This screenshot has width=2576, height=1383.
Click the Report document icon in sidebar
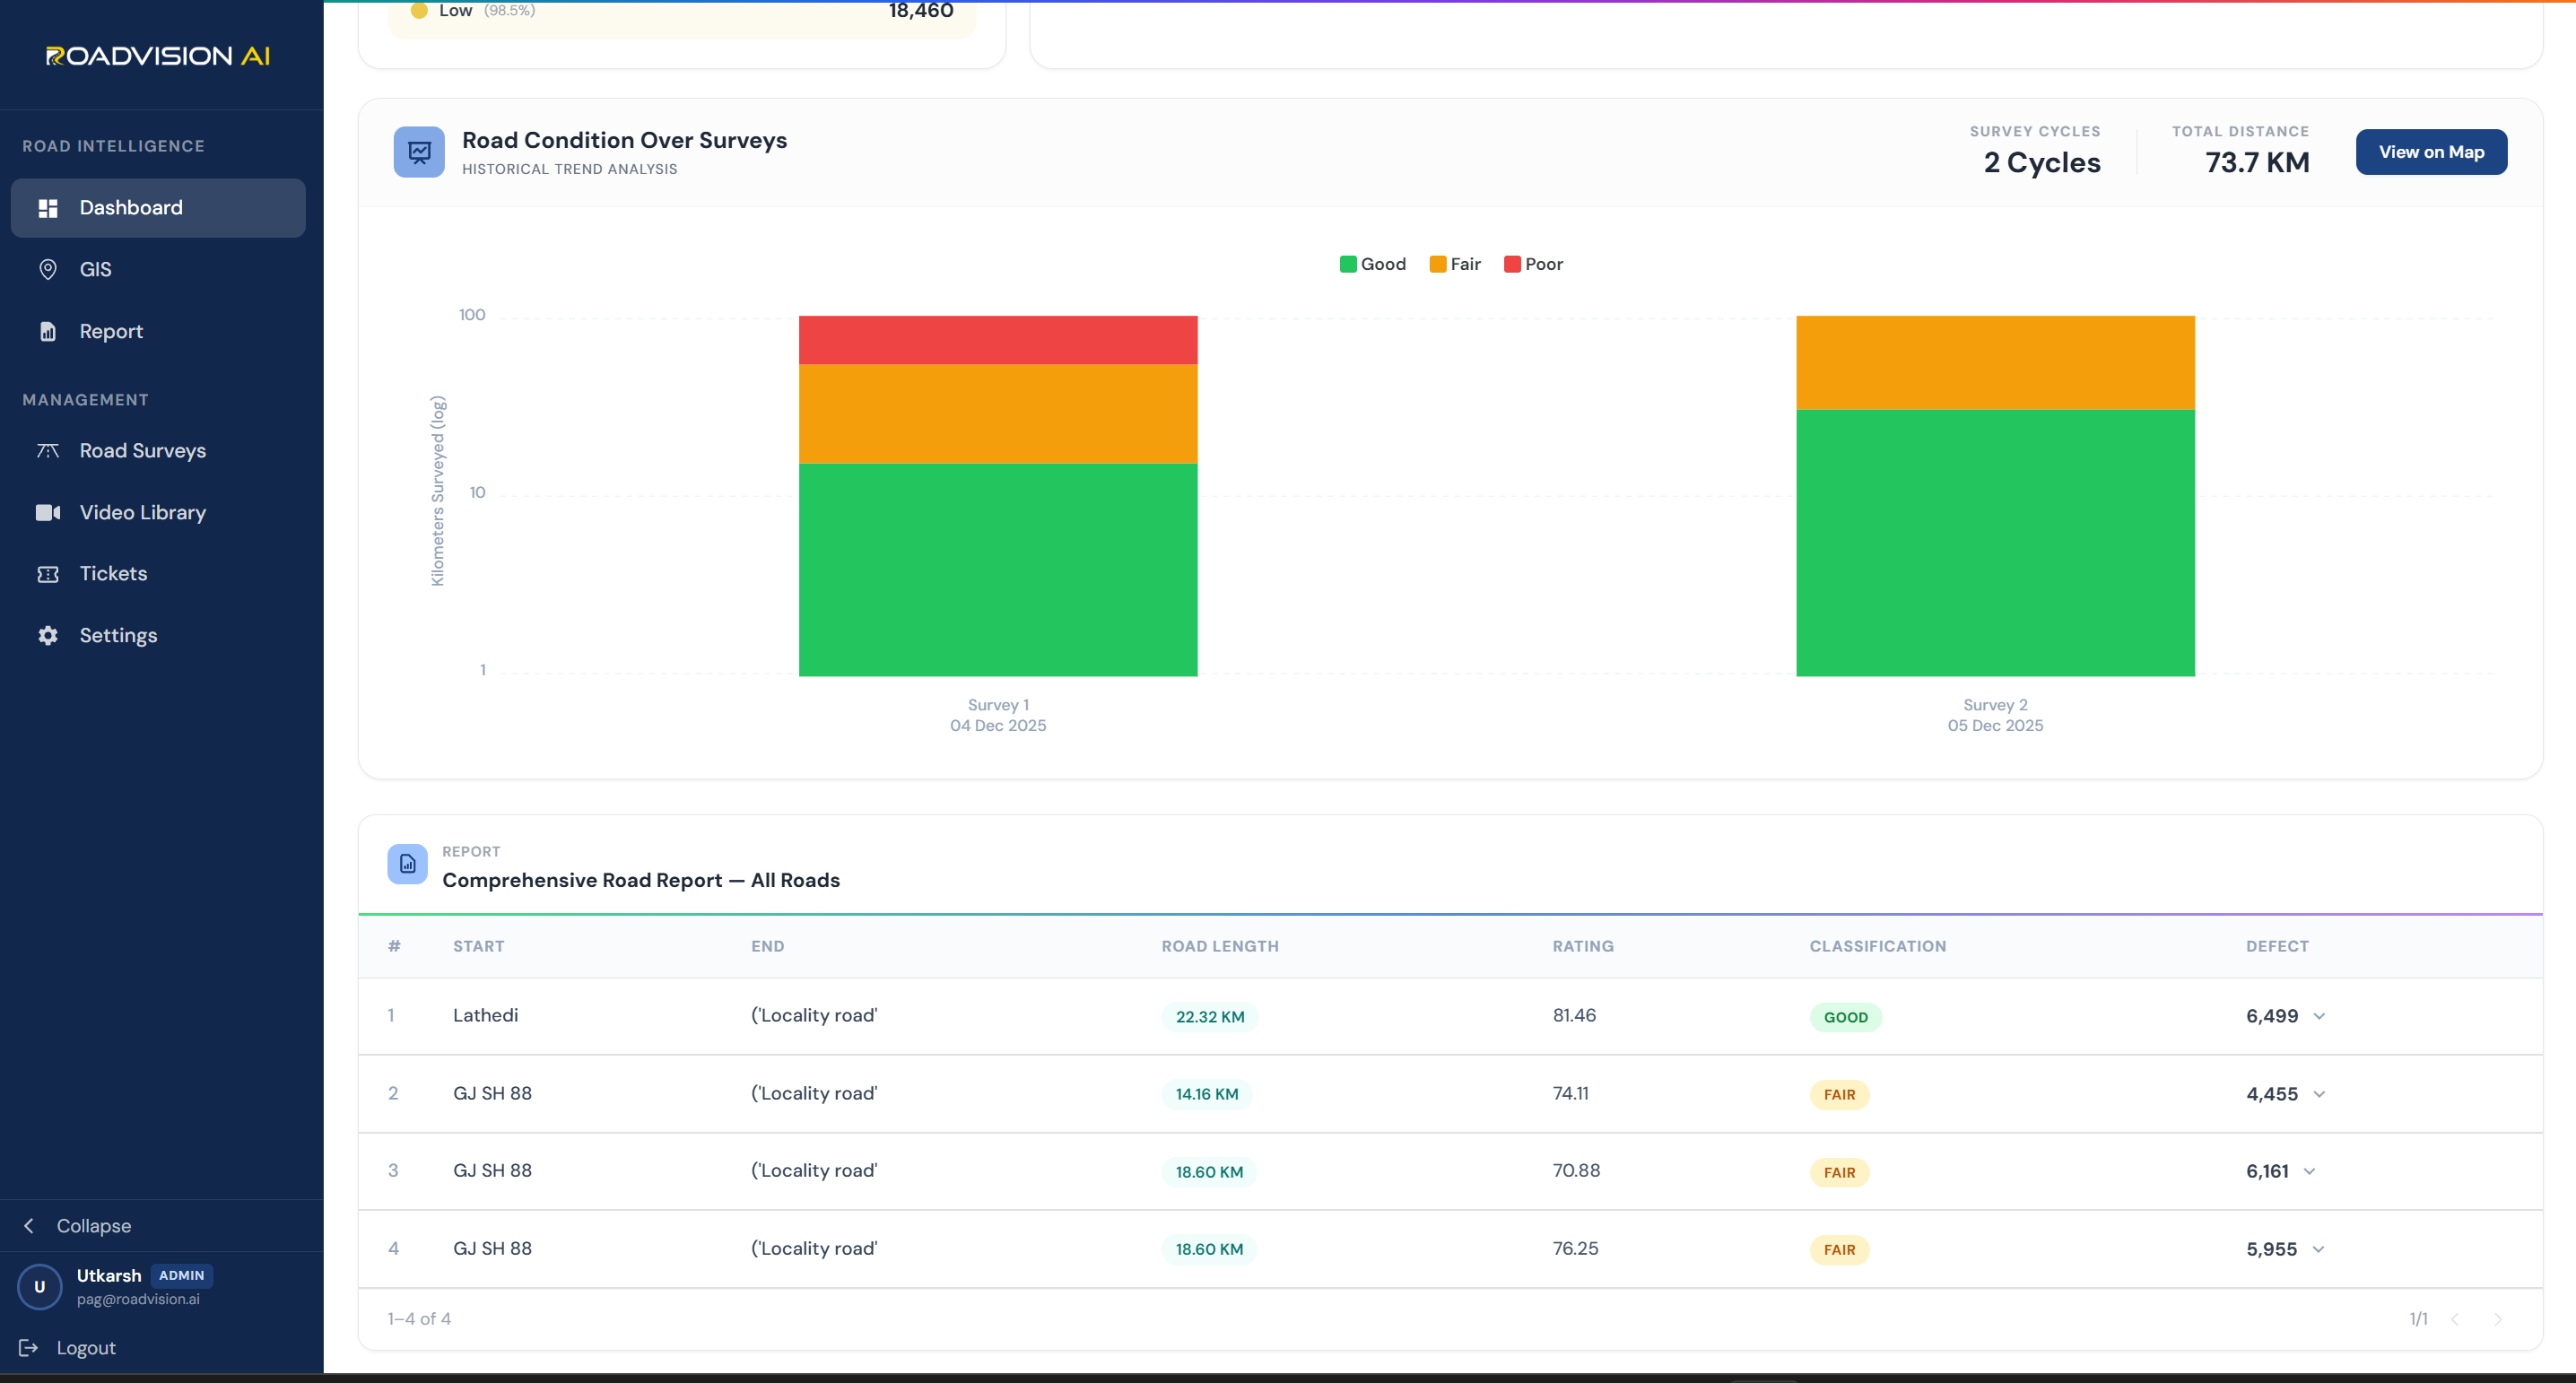tap(47, 331)
